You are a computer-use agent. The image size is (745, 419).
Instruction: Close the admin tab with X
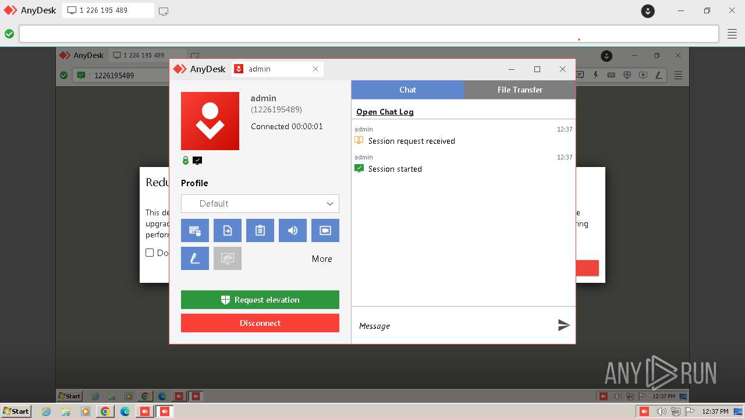coord(315,69)
